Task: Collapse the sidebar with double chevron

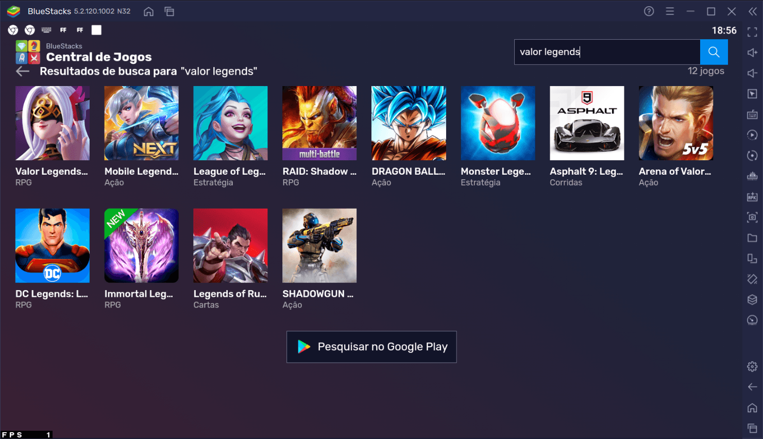Action: point(753,11)
